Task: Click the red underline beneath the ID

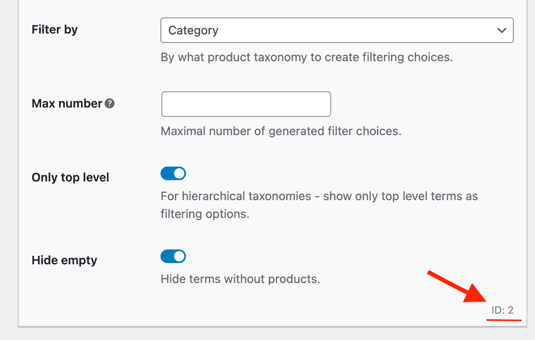Action: point(504,320)
